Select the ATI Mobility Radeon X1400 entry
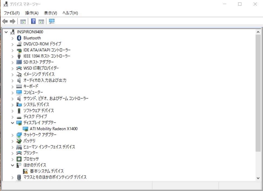 click(54, 129)
